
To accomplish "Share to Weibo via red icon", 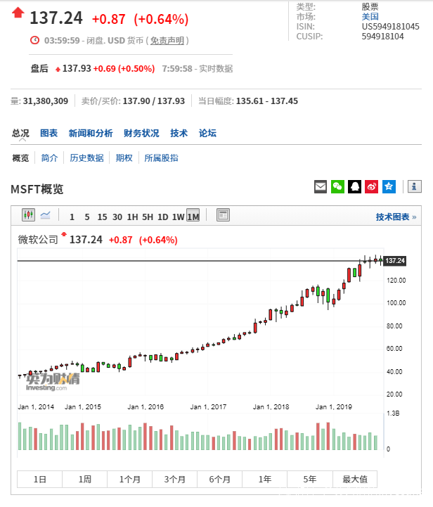I will pyautogui.click(x=372, y=187).
